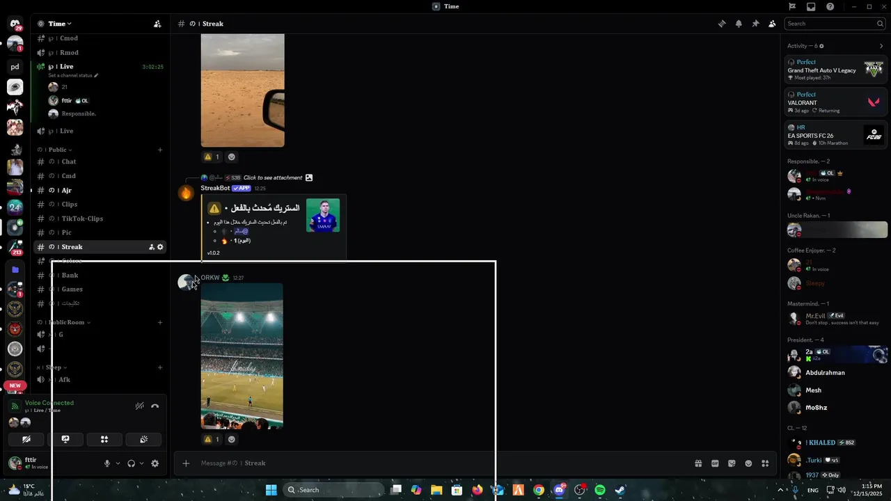Click to see attachment reply link
The height and width of the screenshot is (501, 891).
point(273,177)
